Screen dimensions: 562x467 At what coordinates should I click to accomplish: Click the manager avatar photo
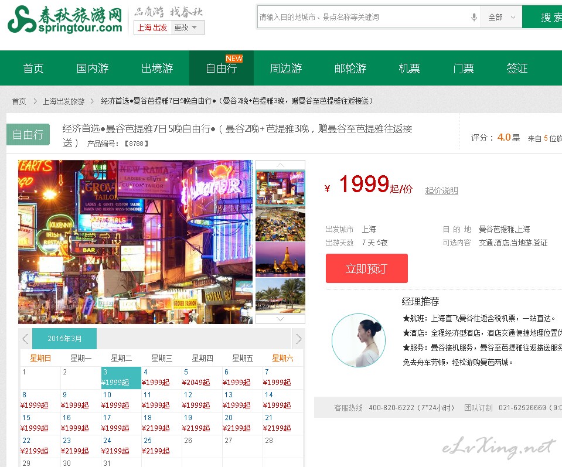coord(358,340)
